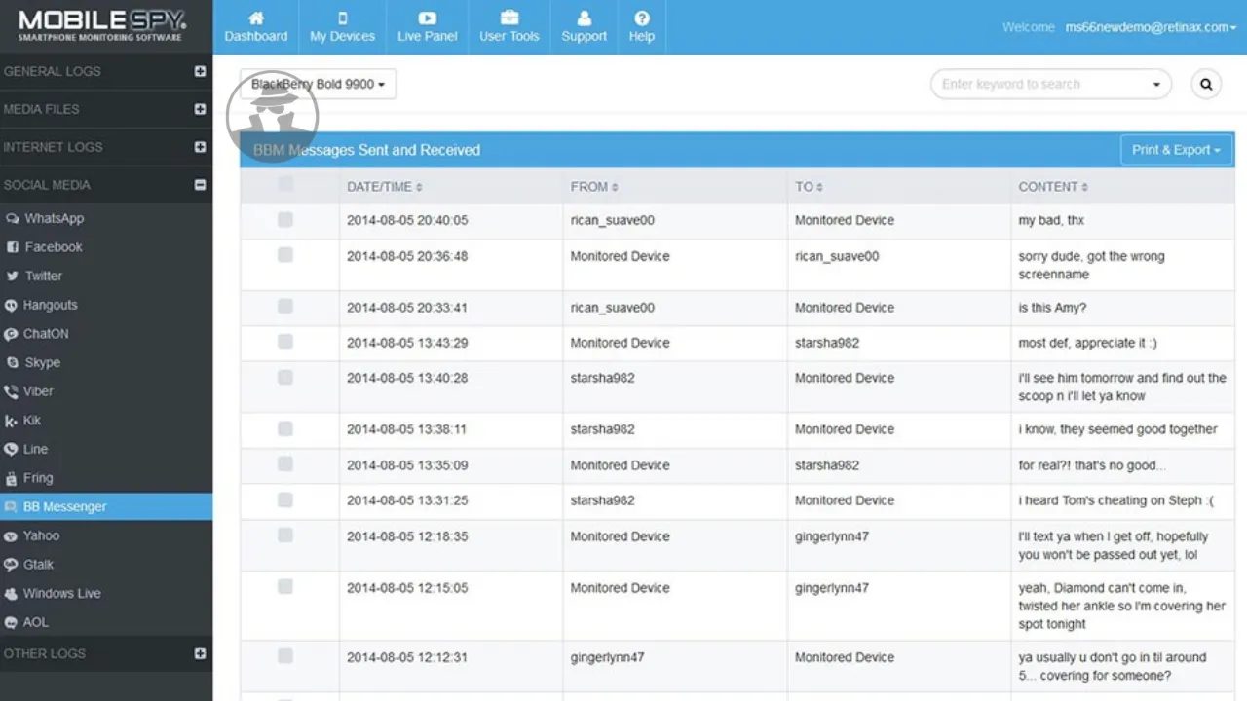Check row with message 'is this Amy?'
The width and height of the screenshot is (1247, 701).
(x=285, y=306)
